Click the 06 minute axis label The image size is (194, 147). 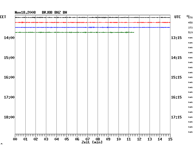(x=77, y=139)
